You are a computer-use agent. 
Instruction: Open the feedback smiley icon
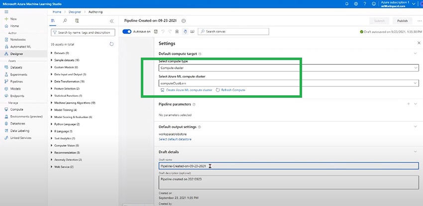(x=374, y=4)
